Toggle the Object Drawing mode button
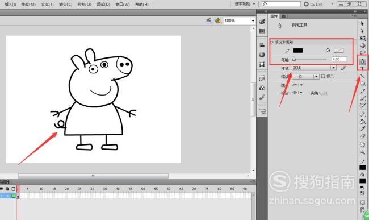The height and width of the screenshot is (220, 369). click(362, 202)
